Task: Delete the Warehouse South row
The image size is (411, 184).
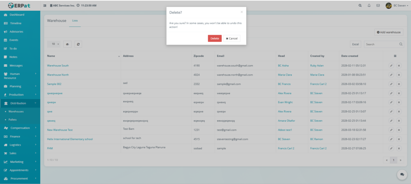Action: tap(399, 65)
